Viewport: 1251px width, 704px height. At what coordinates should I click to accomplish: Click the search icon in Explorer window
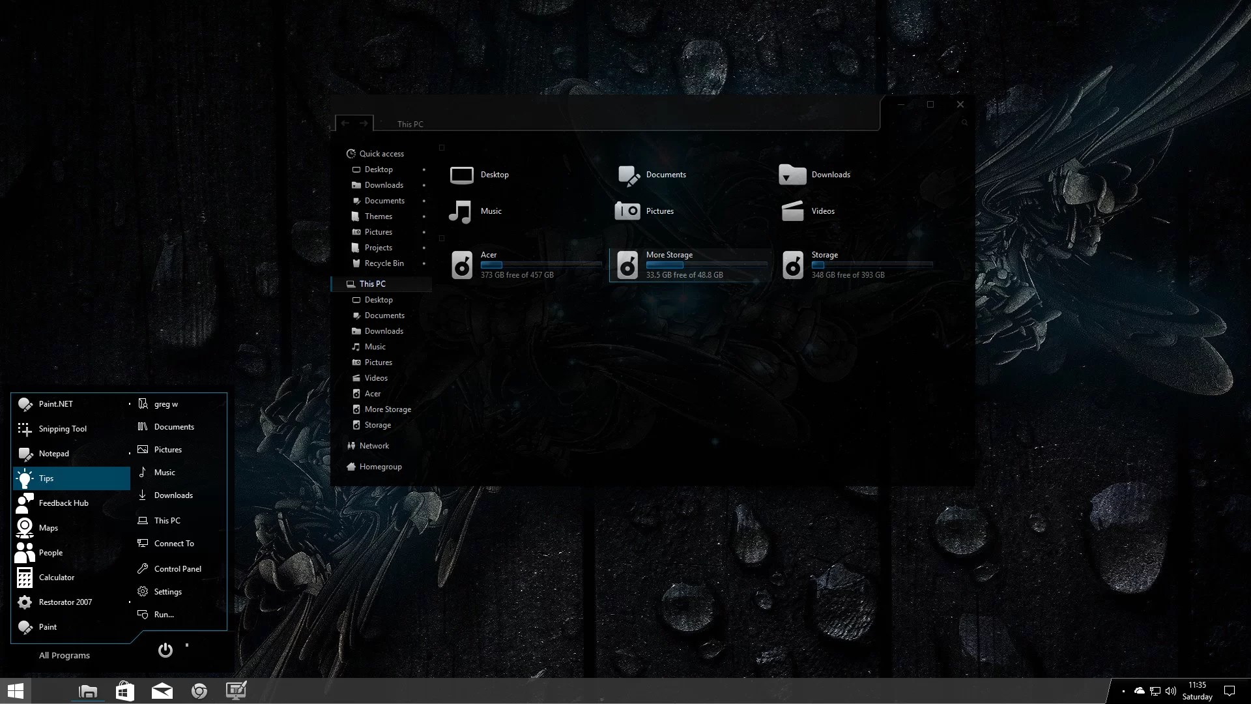click(x=964, y=123)
